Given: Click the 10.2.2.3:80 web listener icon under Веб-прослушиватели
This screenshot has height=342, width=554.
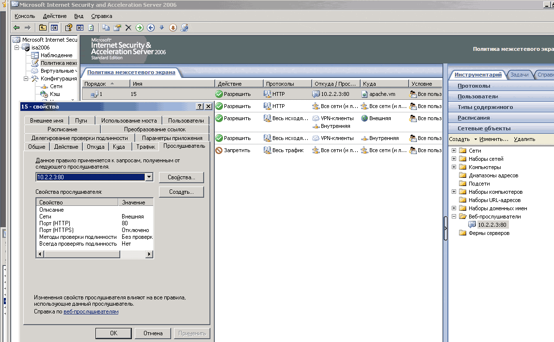Looking at the screenshot, I should click(x=472, y=224).
